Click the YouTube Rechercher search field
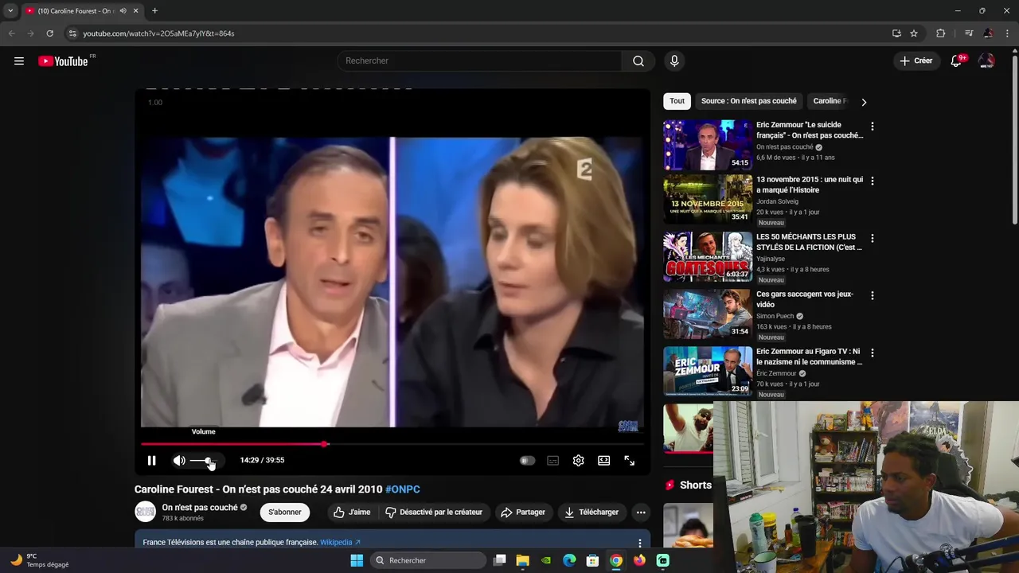 480,61
